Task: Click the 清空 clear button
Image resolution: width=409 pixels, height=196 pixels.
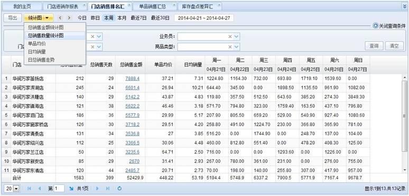Action: [394, 46]
